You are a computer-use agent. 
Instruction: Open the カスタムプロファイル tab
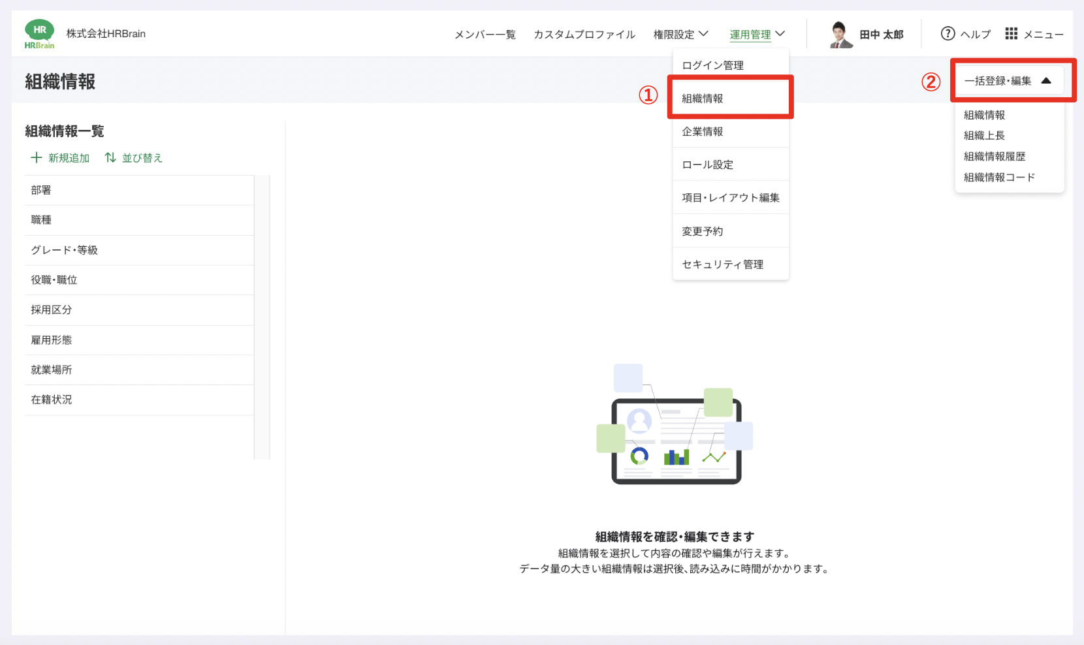click(x=584, y=35)
